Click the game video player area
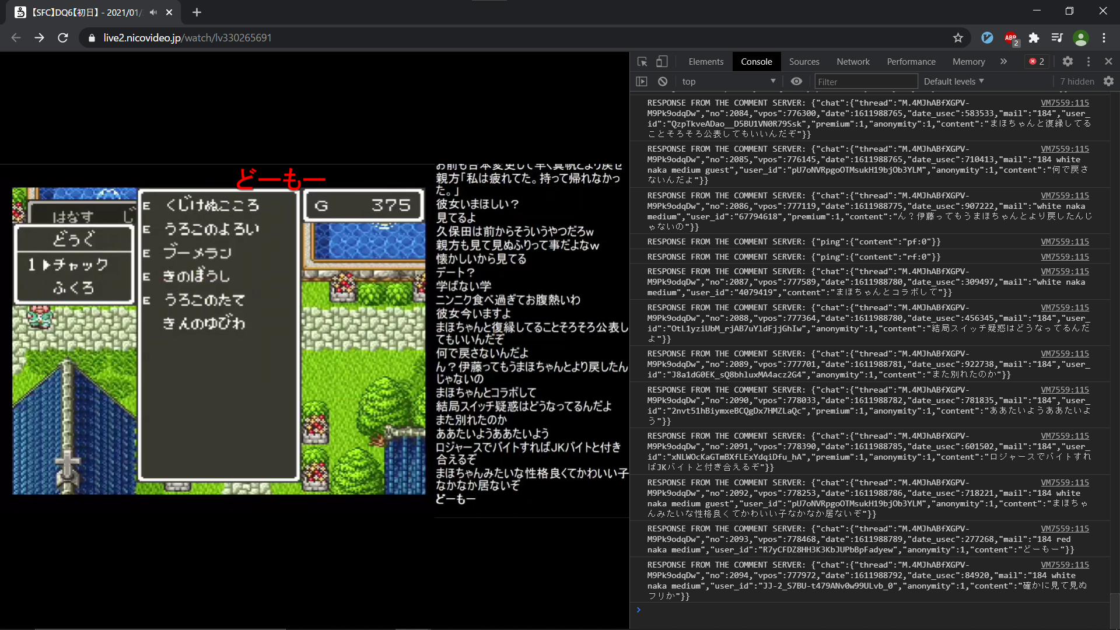The image size is (1120, 630). pyautogui.click(x=219, y=341)
